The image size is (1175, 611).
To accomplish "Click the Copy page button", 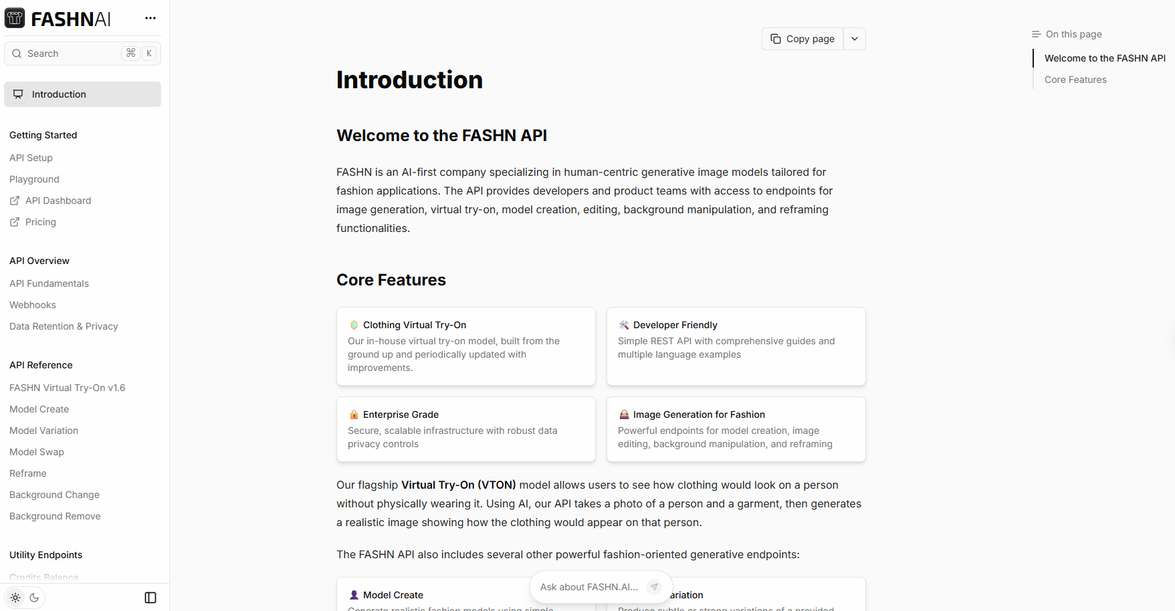I will [x=803, y=39].
